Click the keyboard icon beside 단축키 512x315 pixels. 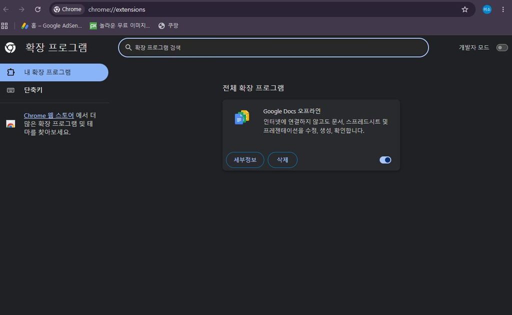[x=10, y=90]
